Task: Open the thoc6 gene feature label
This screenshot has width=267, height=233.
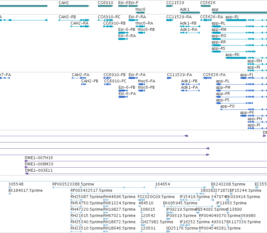Action: pos(140,9)
